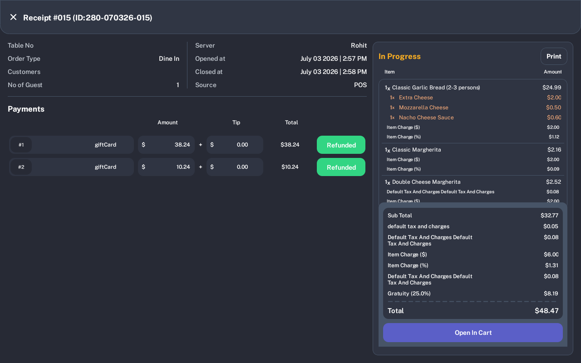This screenshot has width=581, height=363.
Task: Click the 10.24 amount field
Action: pyautogui.click(x=166, y=167)
